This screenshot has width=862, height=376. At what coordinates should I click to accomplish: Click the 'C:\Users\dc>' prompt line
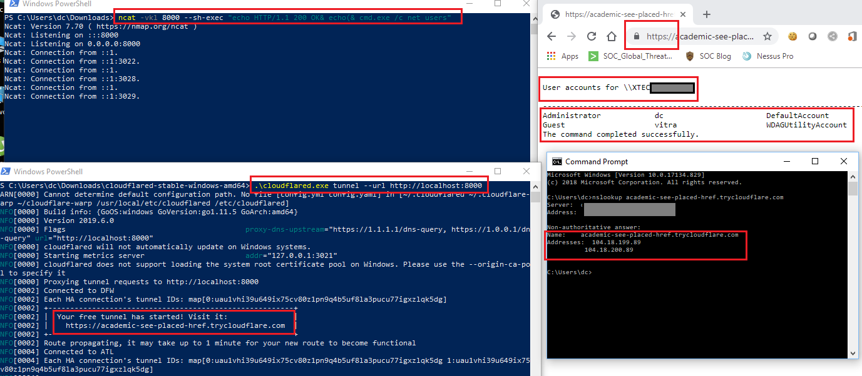pyautogui.click(x=569, y=272)
